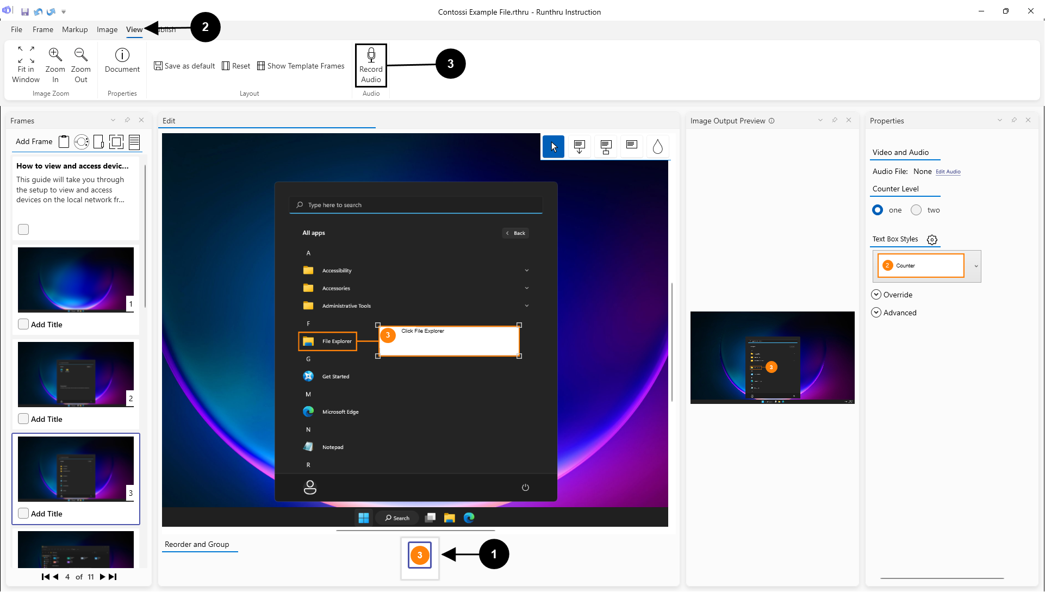Select the pointer arrow tool in Edit toolbar
This screenshot has height=592, width=1045.
553,146
